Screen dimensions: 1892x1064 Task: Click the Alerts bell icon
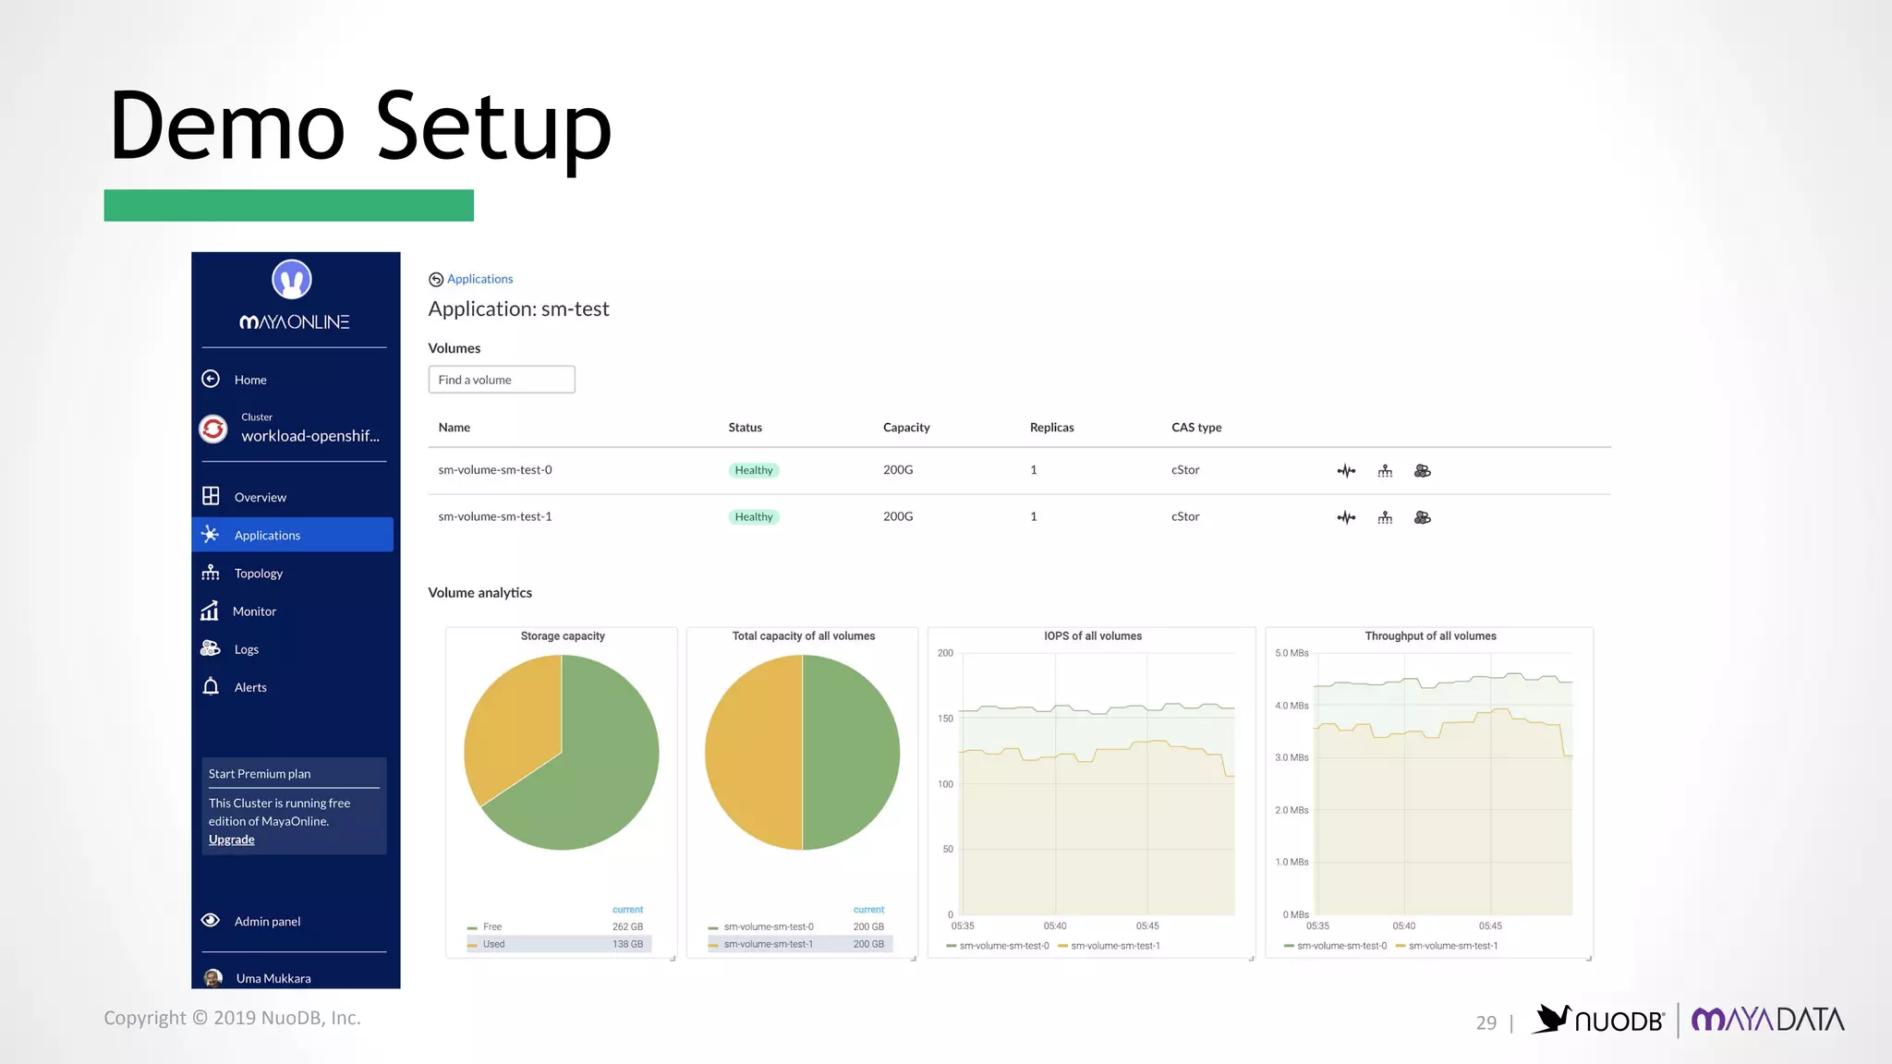pyautogui.click(x=211, y=686)
